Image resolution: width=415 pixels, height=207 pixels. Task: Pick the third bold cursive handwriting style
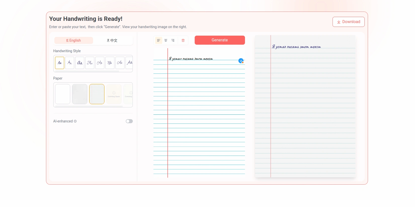80,63
